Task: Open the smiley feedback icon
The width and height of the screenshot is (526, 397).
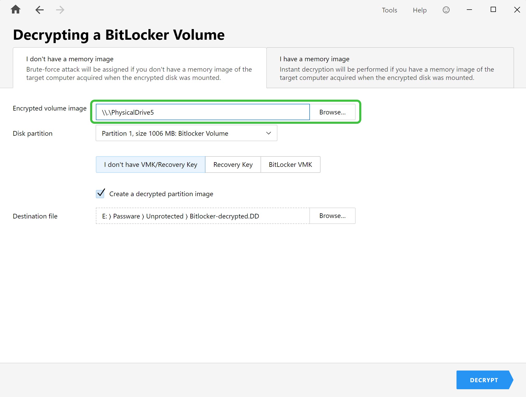Action: click(446, 10)
